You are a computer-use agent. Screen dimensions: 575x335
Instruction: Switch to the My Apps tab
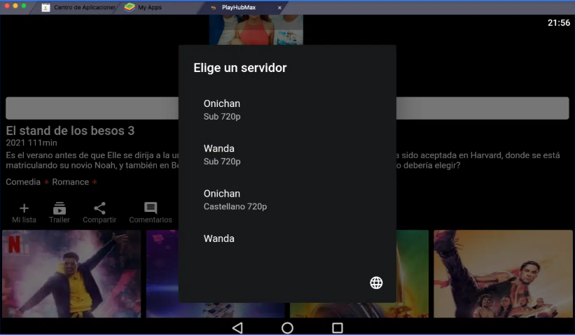[148, 7]
